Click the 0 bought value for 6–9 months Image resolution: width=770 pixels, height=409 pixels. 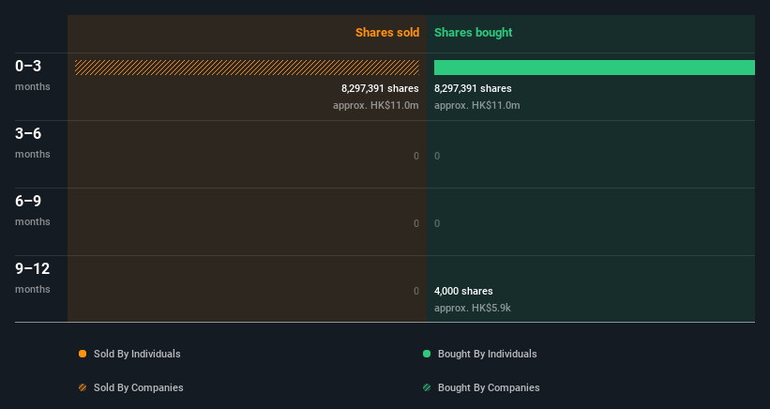point(437,223)
